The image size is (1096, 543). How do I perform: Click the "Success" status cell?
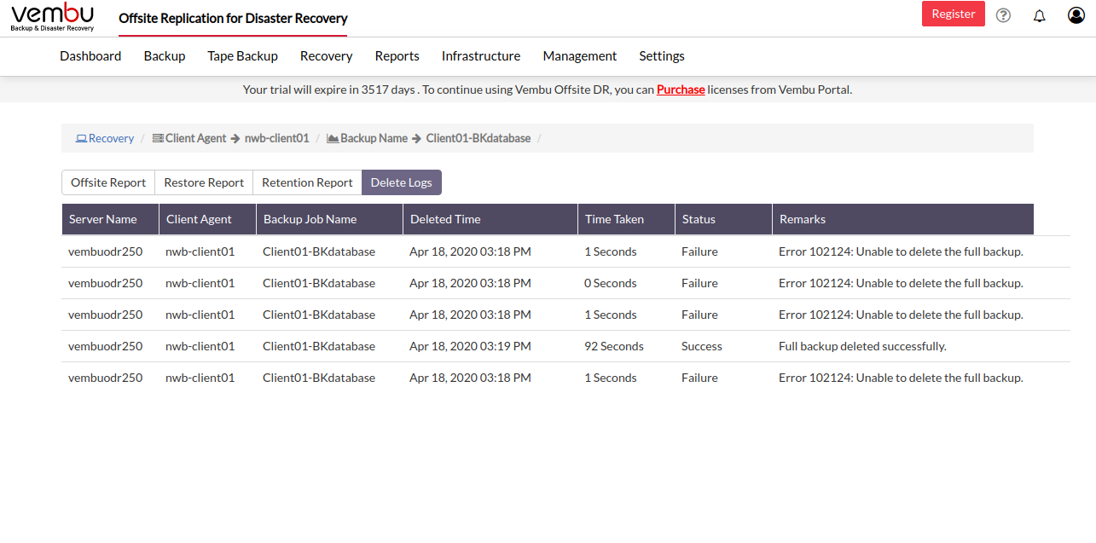click(702, 346)
